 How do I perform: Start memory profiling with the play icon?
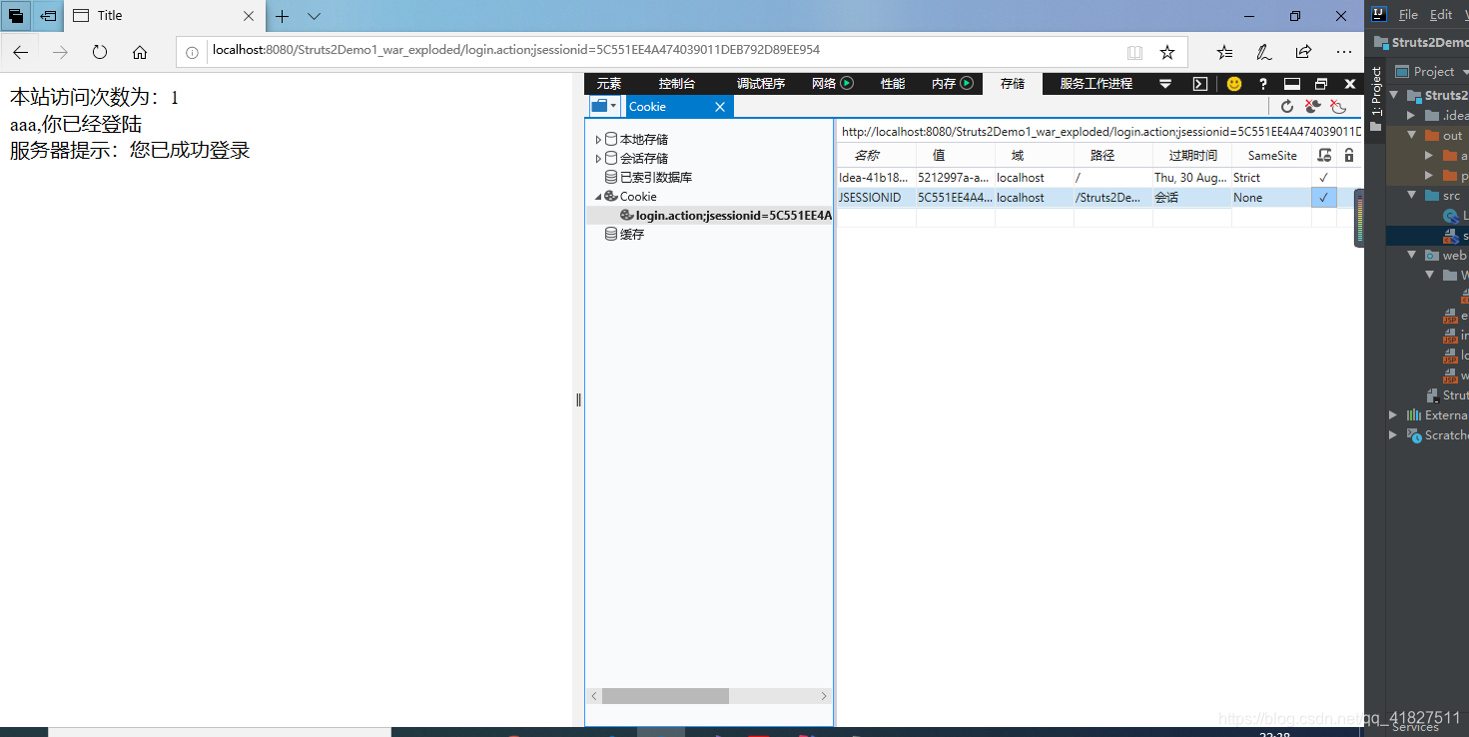click(967, 84)
